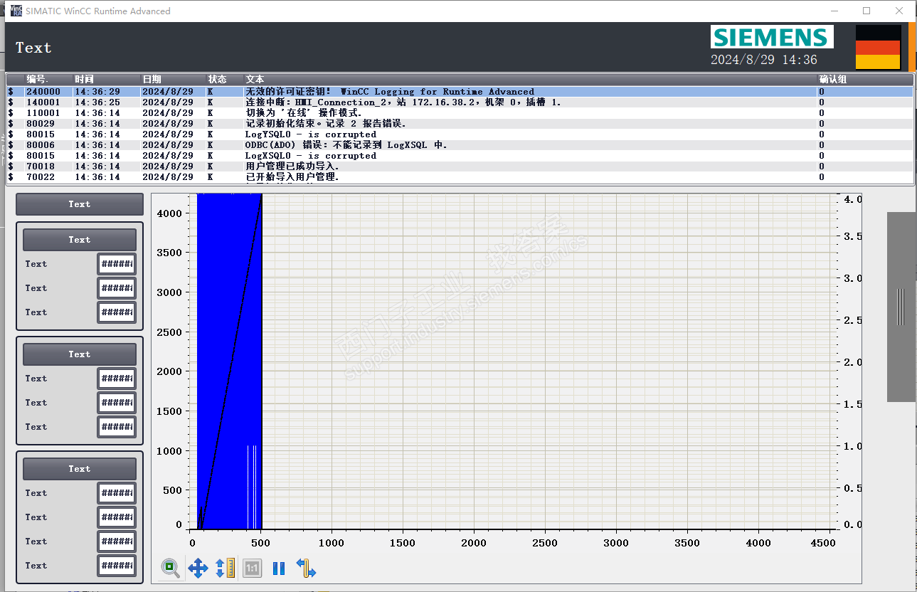The height and width of the screenshot is (592, 917).
Task: Click the vertical axis scaling ruler tool
Action: 225,568
